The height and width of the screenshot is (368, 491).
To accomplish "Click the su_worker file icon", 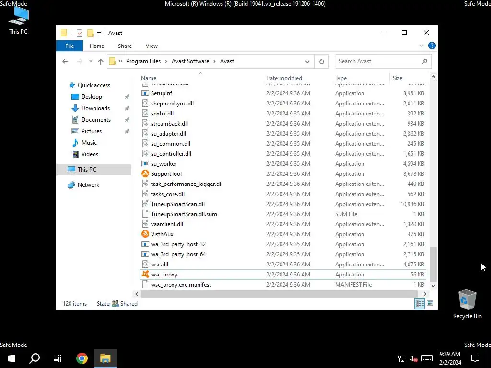I will [x=145, y=164].
